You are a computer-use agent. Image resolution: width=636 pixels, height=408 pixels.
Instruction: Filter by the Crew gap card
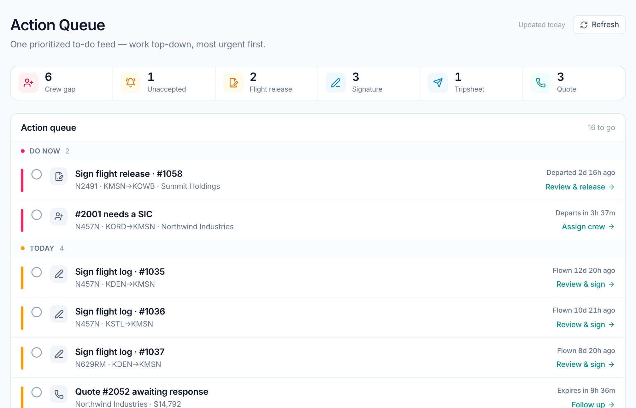click(62, 83)
